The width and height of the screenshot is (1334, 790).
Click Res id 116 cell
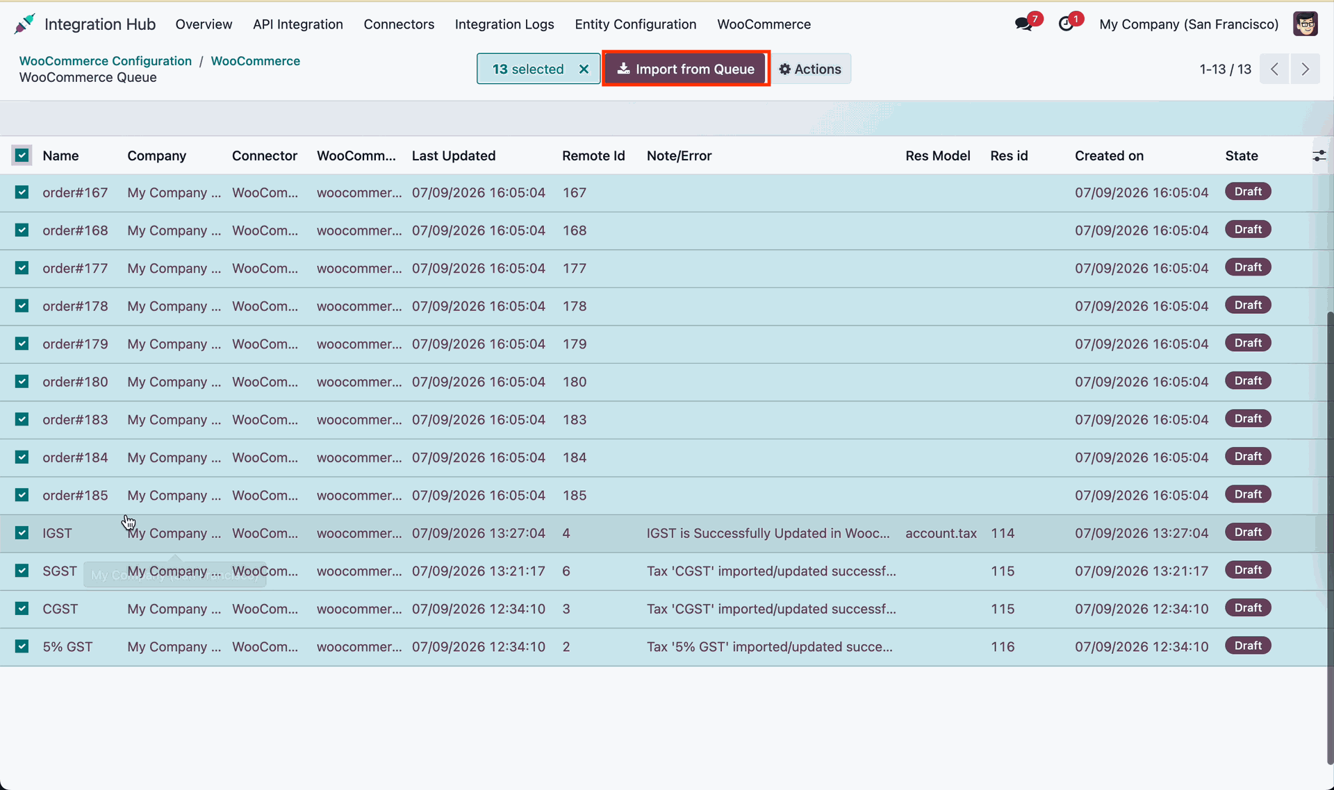tap(1002, 646)
